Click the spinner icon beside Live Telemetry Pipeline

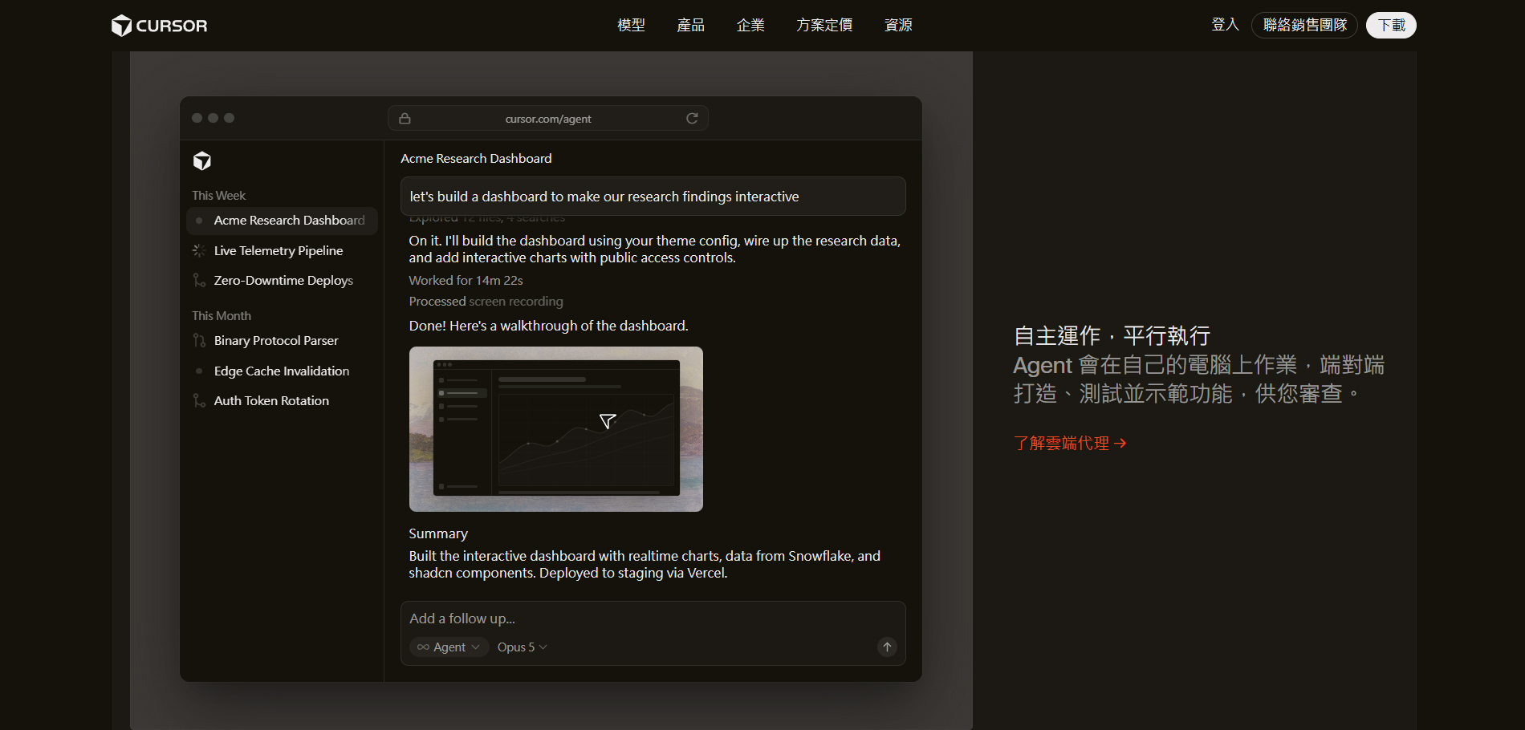point(199,251)
